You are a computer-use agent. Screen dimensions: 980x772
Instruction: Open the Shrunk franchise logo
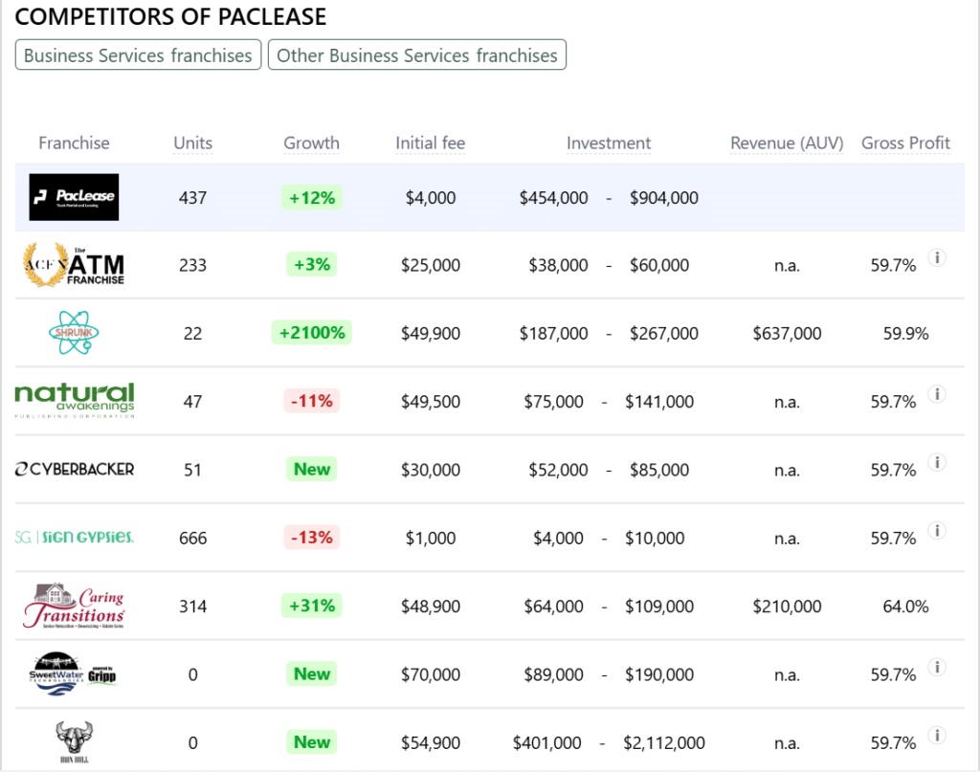[74, 333]
